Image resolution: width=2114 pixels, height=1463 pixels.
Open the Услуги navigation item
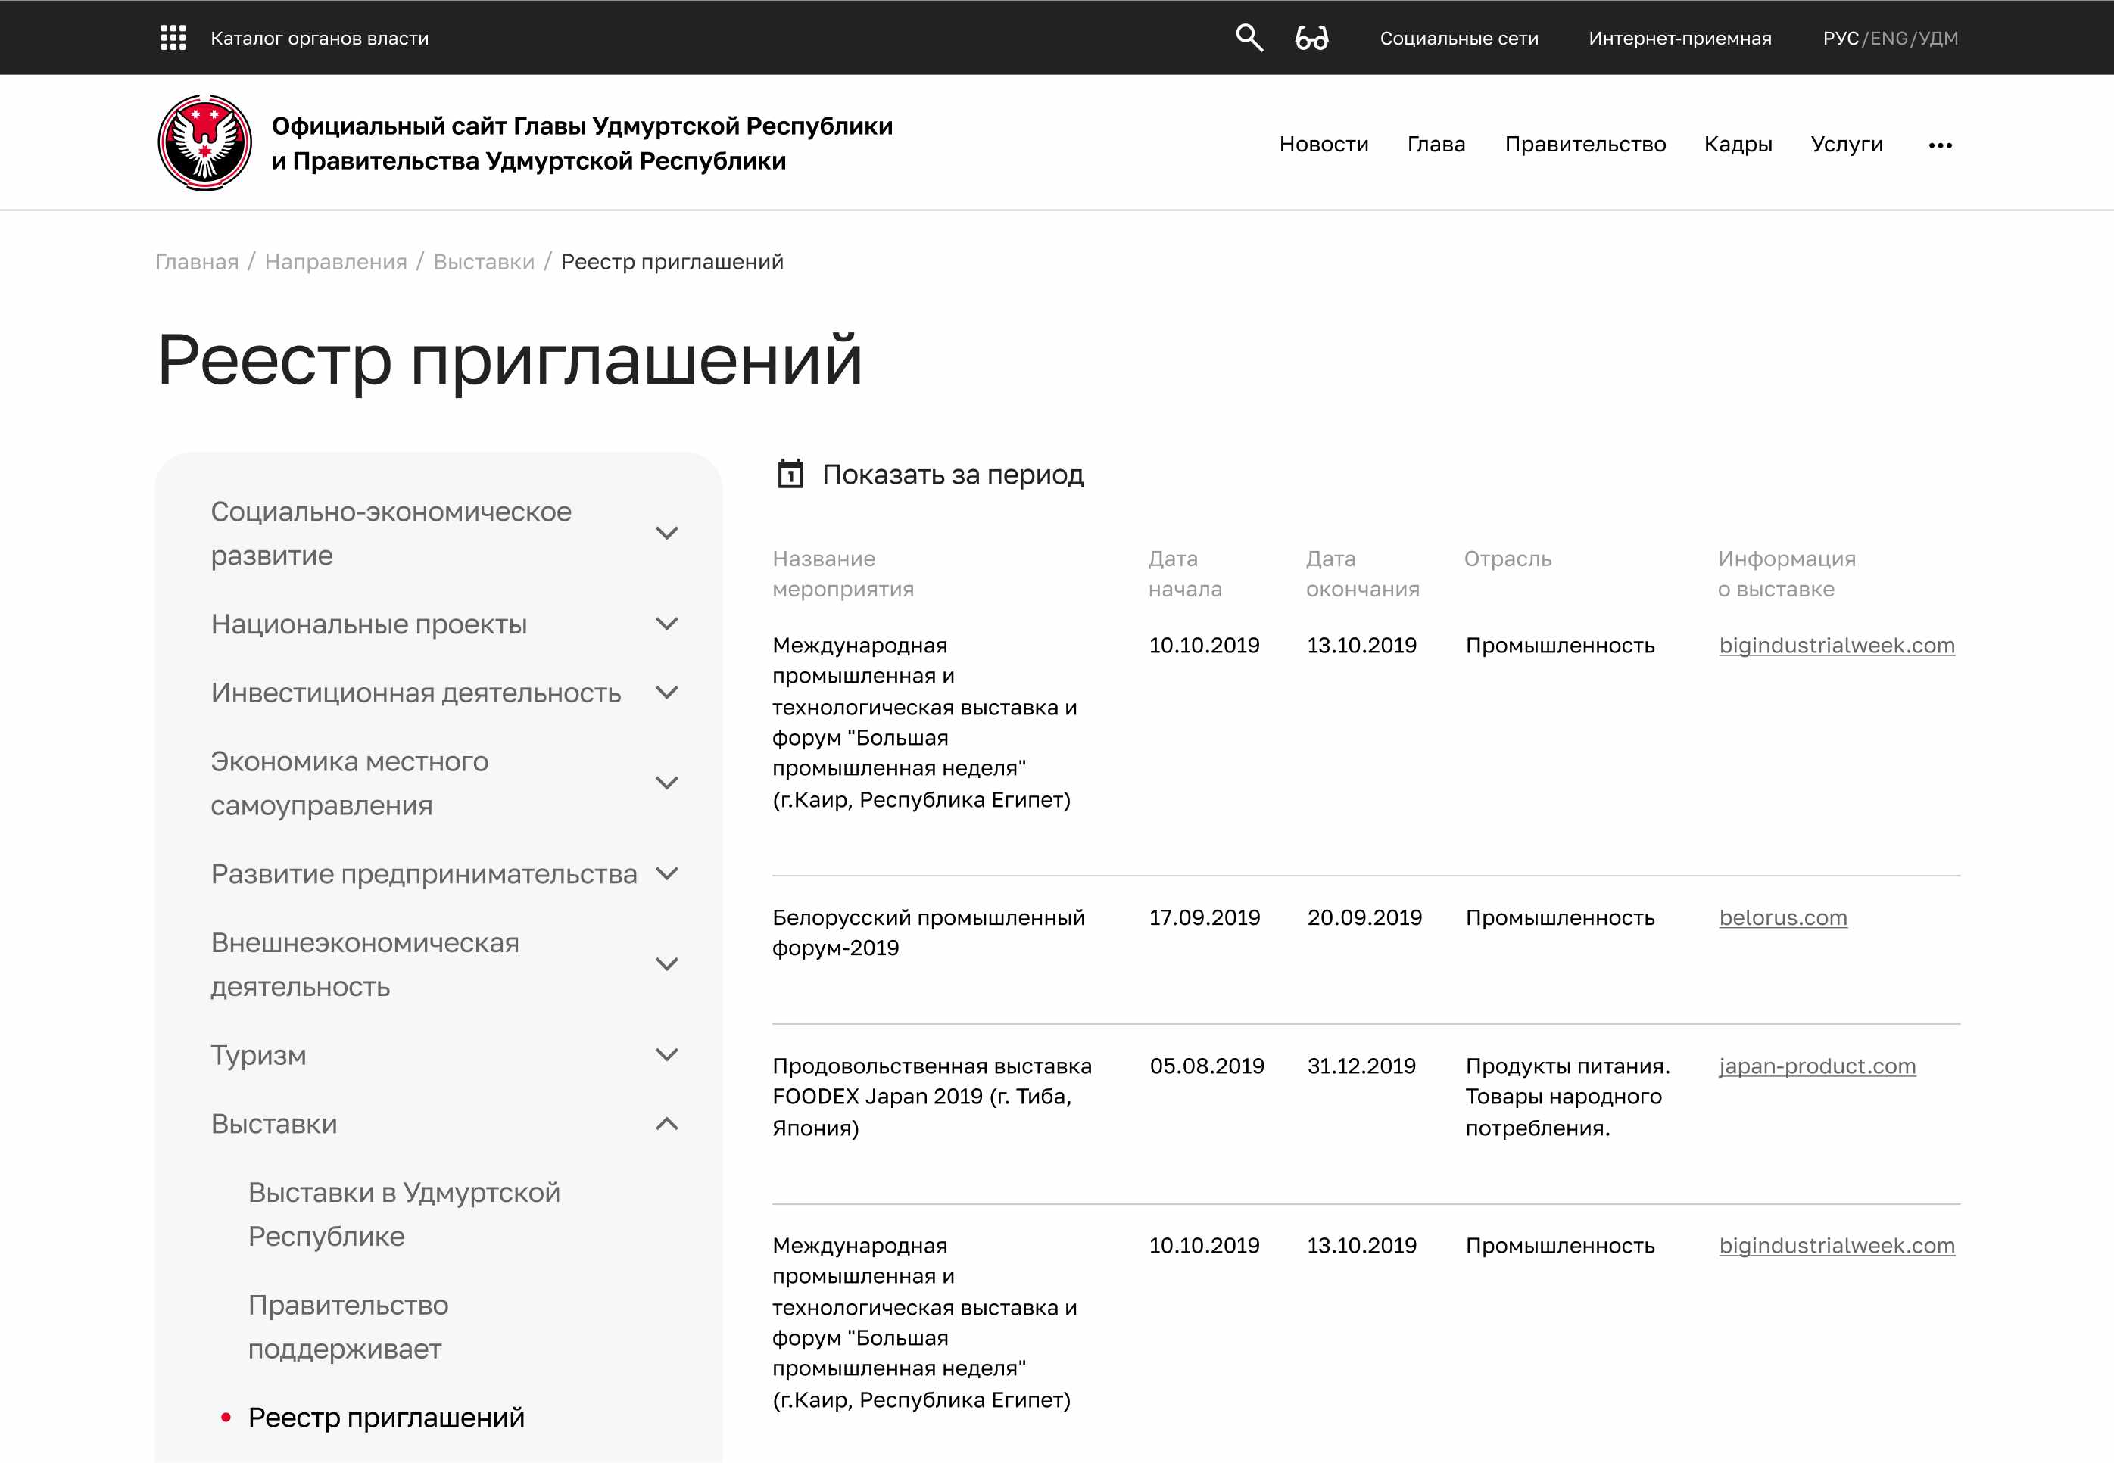[1845, 144]
